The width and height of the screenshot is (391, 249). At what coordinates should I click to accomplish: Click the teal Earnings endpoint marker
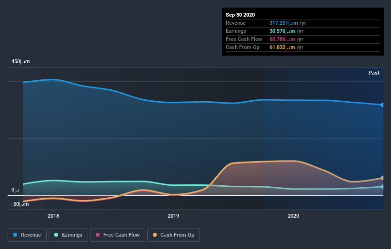[x=383, y=187]
